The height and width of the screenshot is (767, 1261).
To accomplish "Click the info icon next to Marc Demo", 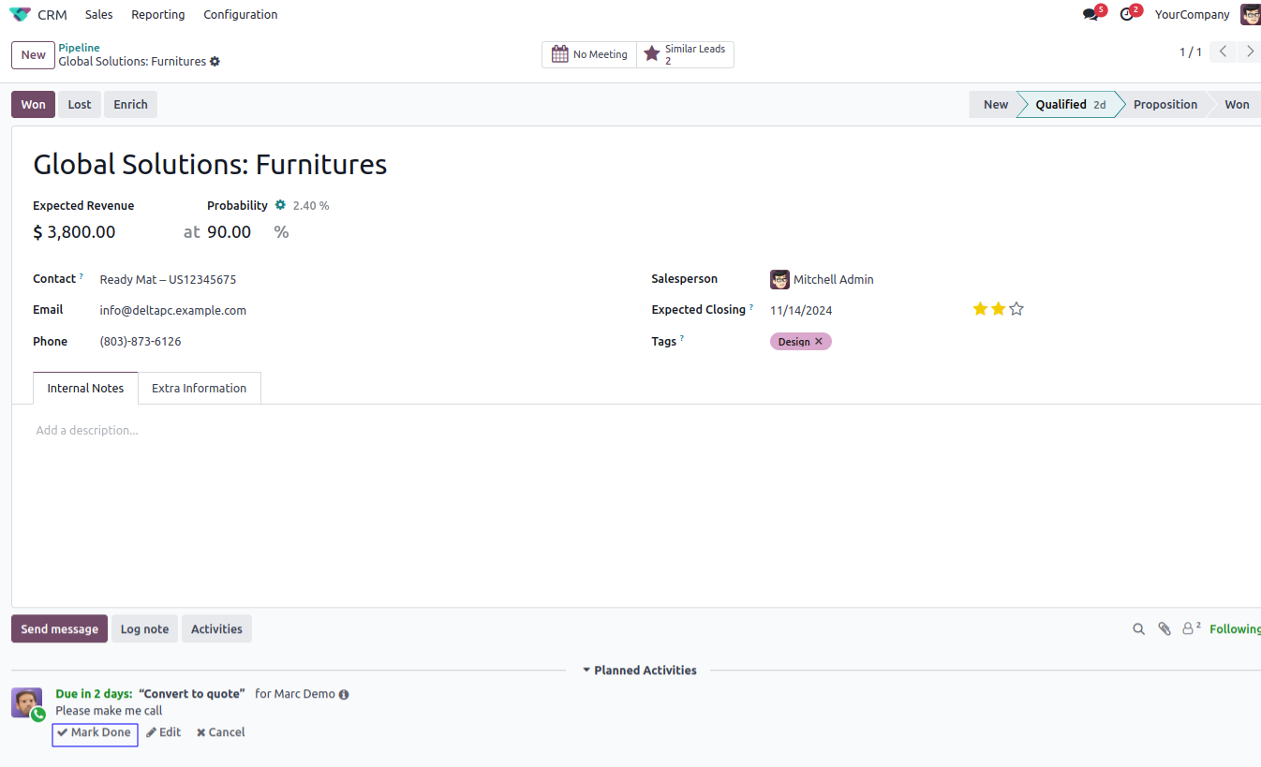I will (x=344, y=695).
